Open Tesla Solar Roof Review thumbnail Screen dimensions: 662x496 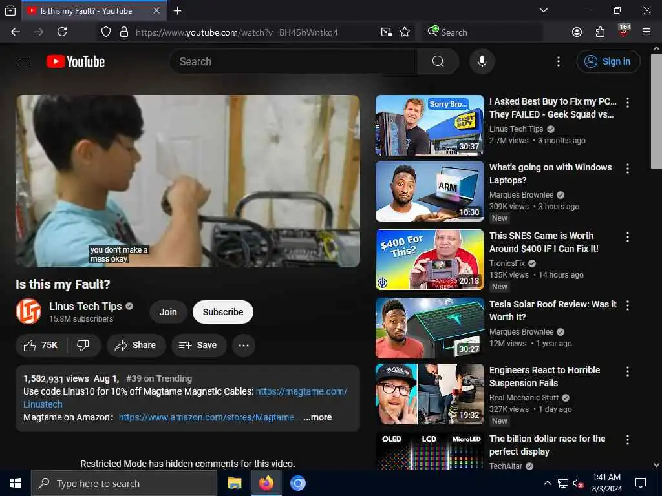(x=430, y=327)
